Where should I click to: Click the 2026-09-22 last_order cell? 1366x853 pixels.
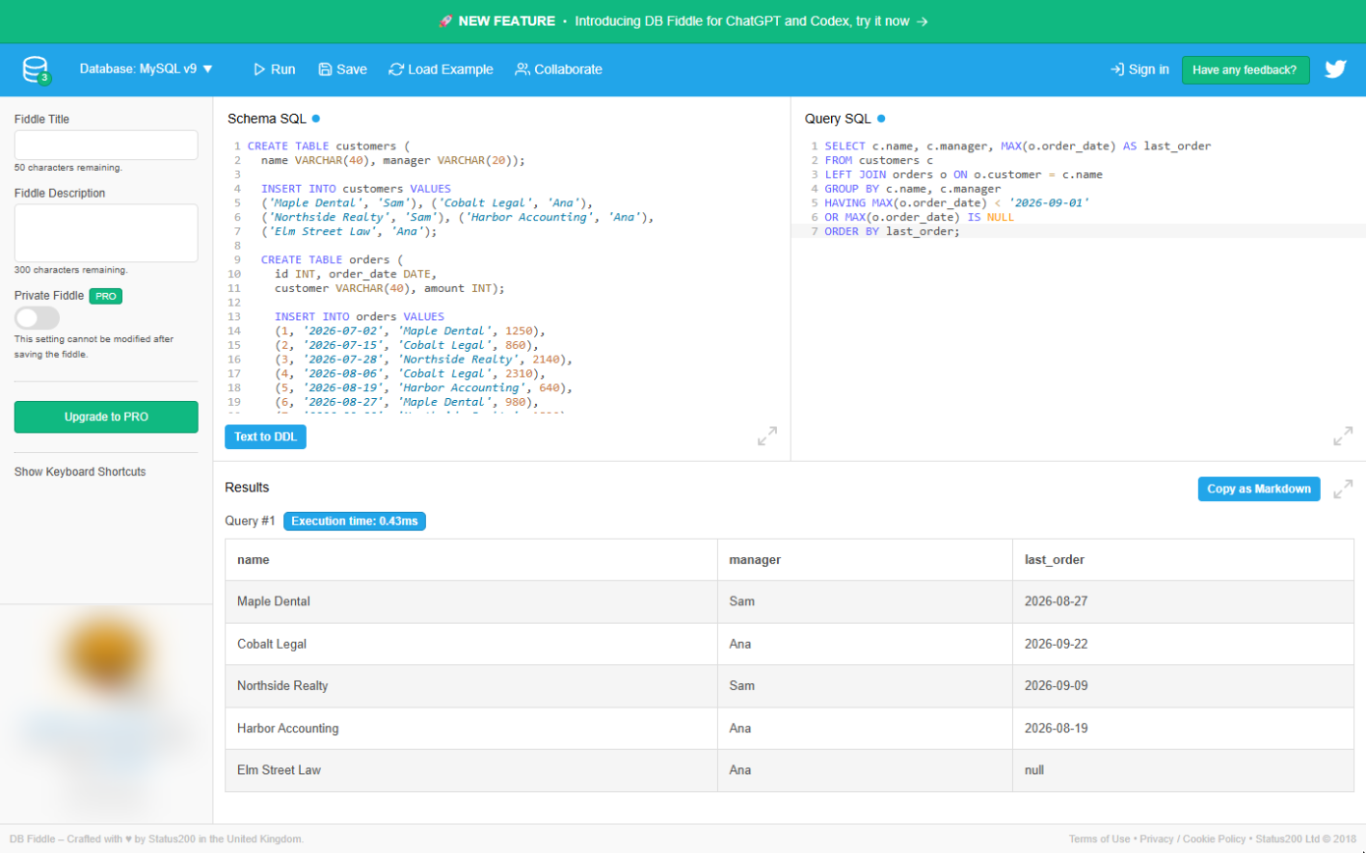[1183, 644]
